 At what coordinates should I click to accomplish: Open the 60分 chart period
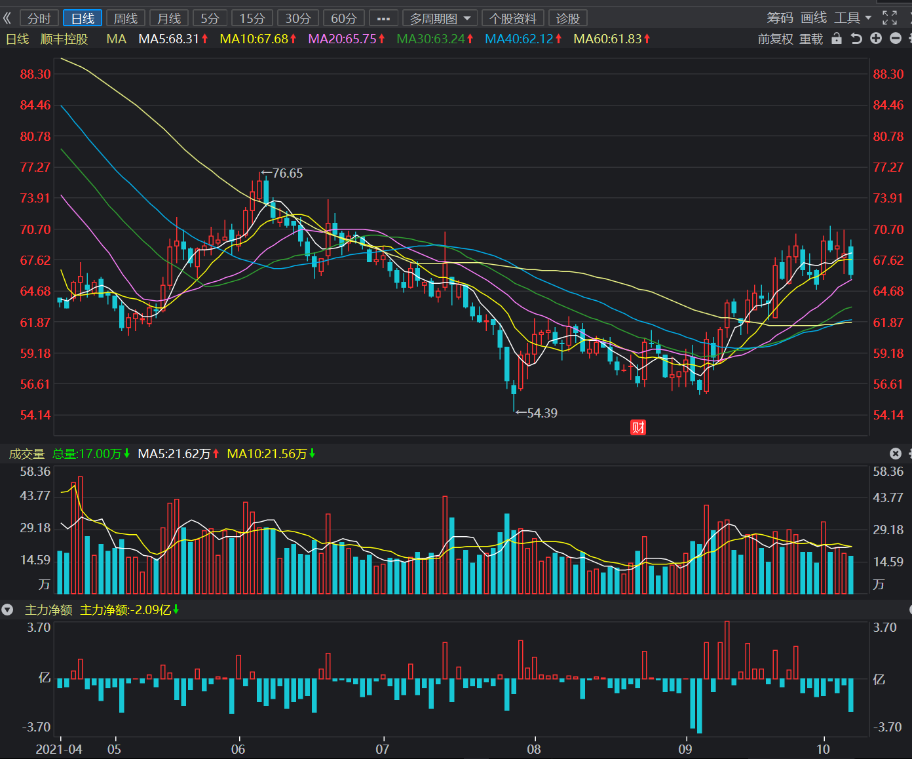point(344,18)
